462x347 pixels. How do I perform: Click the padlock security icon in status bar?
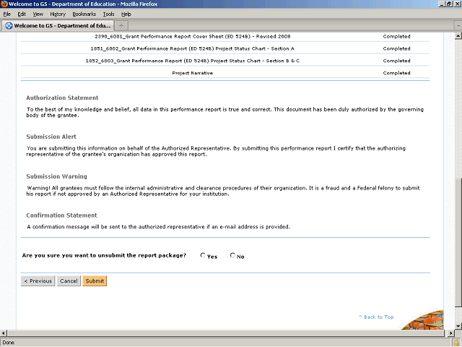pos(456,343)
